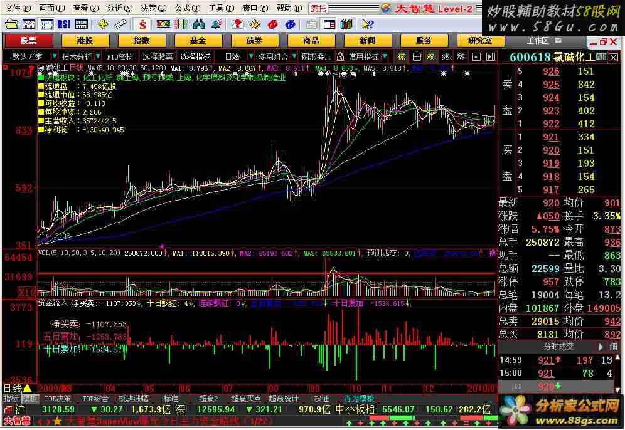The image size is (625, 430).
Task: Click the open folder toolbar icon
Action: tap(11, 24)
